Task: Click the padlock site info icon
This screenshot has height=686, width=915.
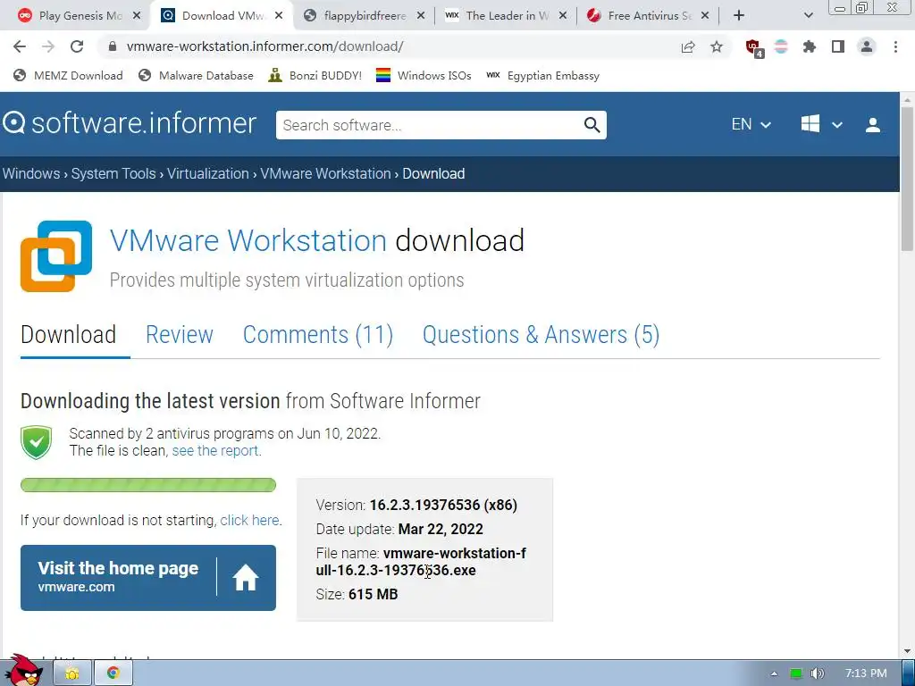Action: pyautogui.click(x=113, y=46)
